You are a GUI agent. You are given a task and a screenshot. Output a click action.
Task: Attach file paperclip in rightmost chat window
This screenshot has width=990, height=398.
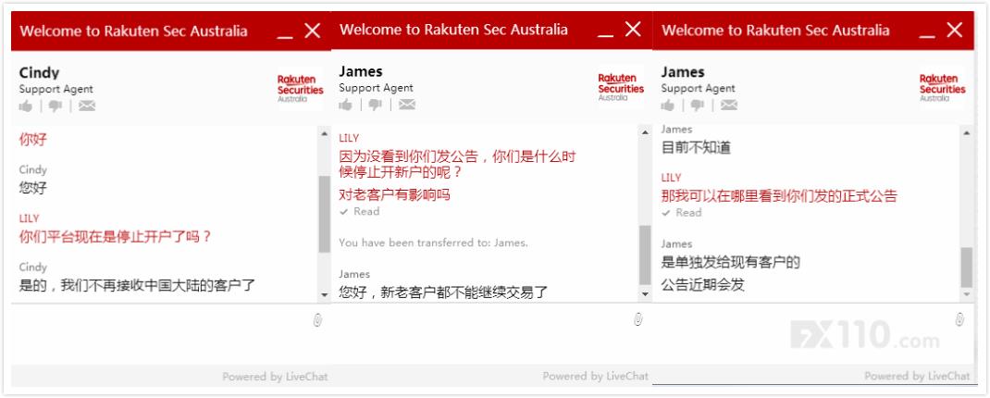(959, 319)
